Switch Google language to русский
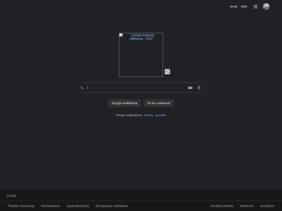Viewport: 282px width, 211px height. click(160, 115)
